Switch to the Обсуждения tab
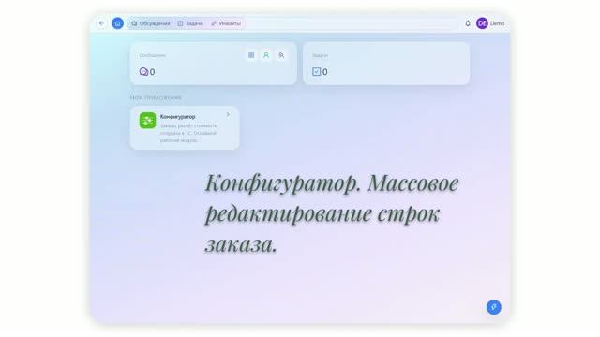Viewport: 600px width, 337px height. click(x=151, y=23)
